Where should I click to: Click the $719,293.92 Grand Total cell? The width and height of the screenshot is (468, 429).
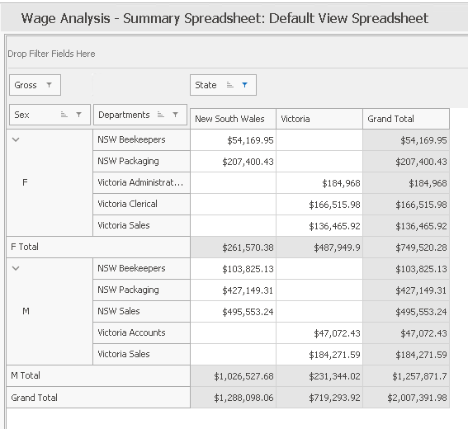coord(319,398)
